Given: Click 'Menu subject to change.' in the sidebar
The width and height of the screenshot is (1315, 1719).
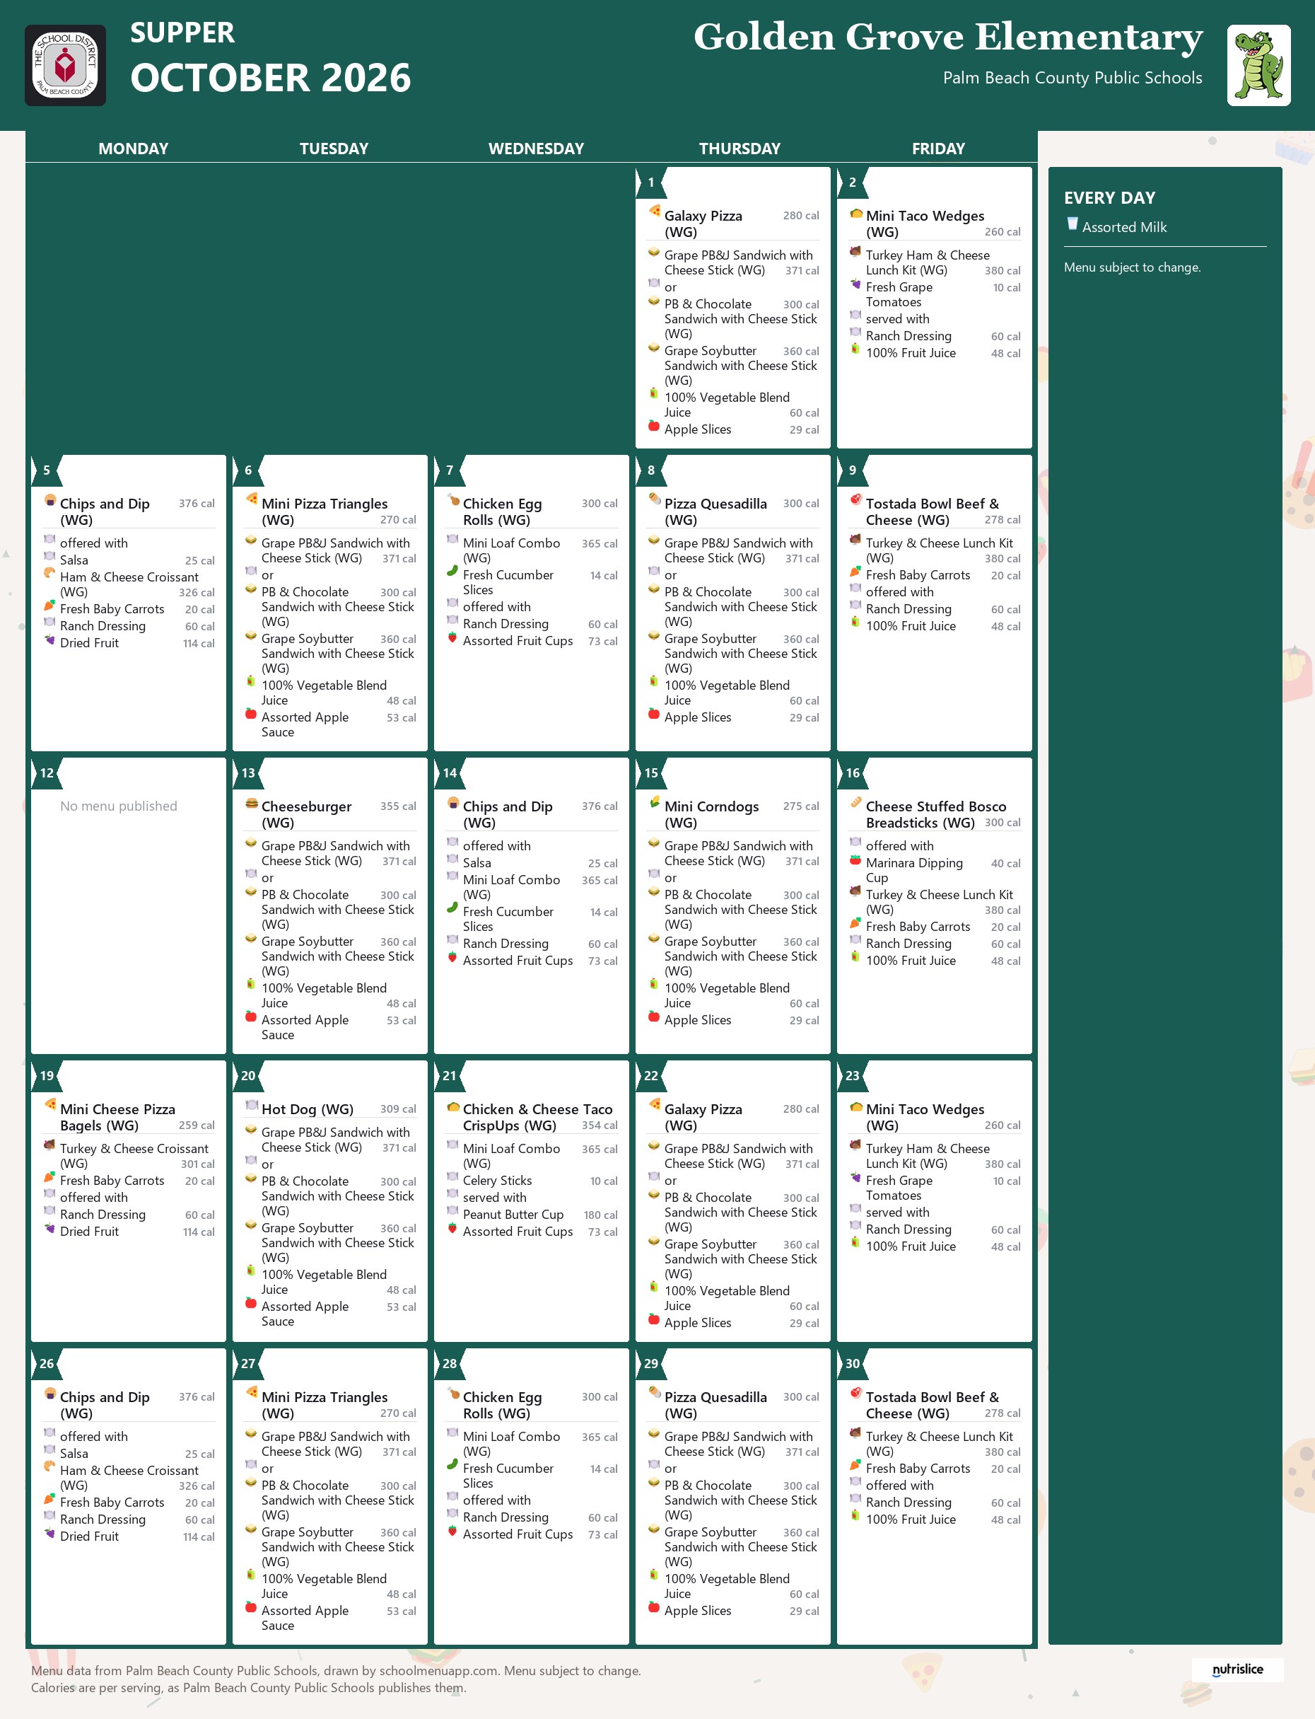Looking at the screenshot, I should pyautogui.click(x=1132, y=267).
